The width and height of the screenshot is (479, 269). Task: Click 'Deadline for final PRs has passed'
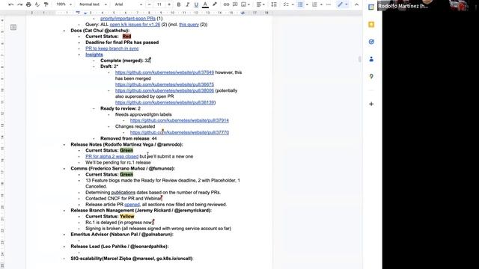pyautogui.click(x=122, y=43)
